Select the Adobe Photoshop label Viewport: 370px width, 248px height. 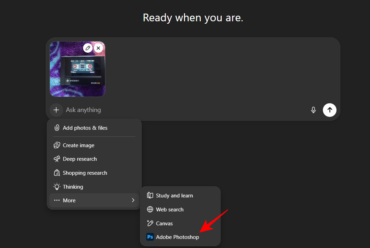pyautogui.click(x=177, y=237)
